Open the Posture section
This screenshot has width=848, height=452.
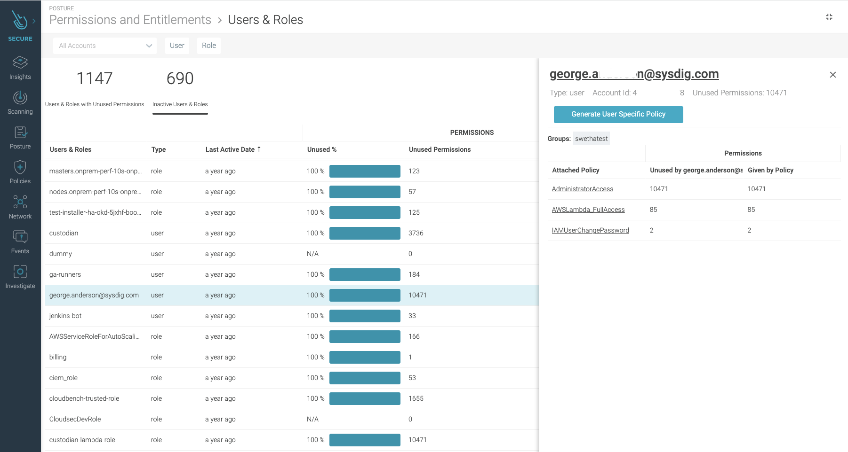pos(20,138)
